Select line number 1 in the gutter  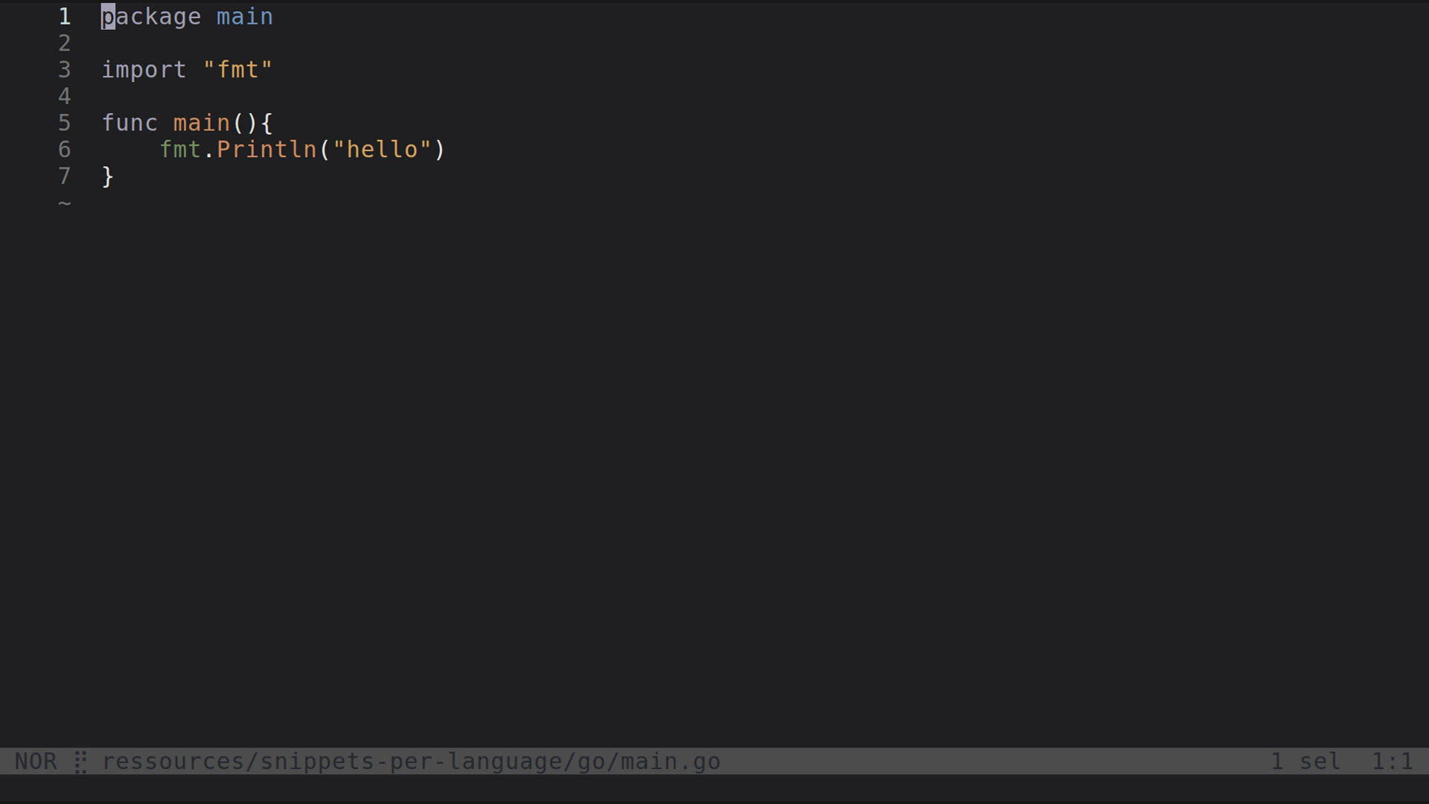point(65,16)
